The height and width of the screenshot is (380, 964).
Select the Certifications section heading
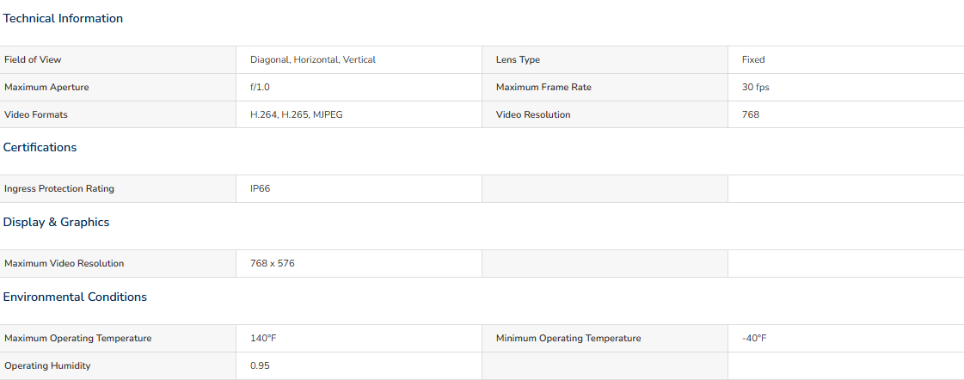click(40, 148)
